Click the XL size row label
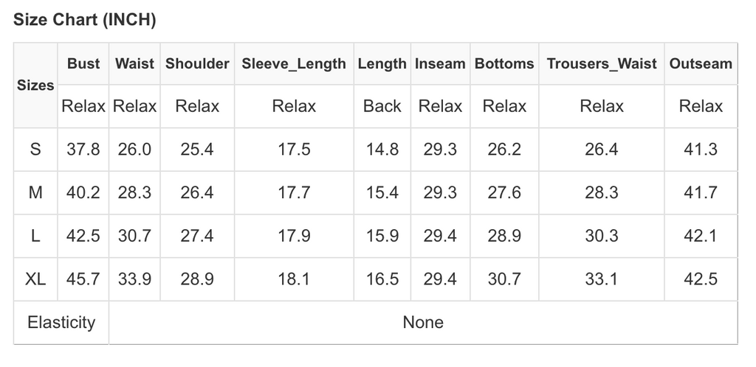The width and height of the screenshot is (756, 367). (35, 280)
